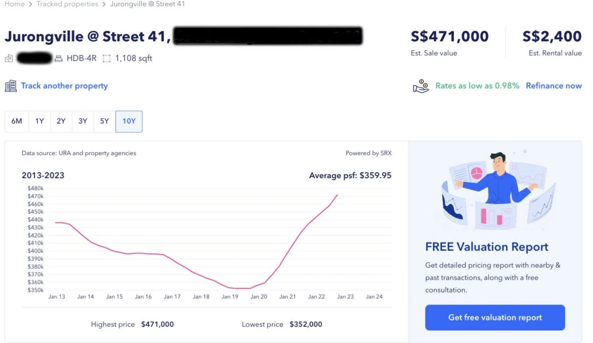
Task: Click the floor-area icon beside 1,108 sqft
Action: tap(106, 58)
